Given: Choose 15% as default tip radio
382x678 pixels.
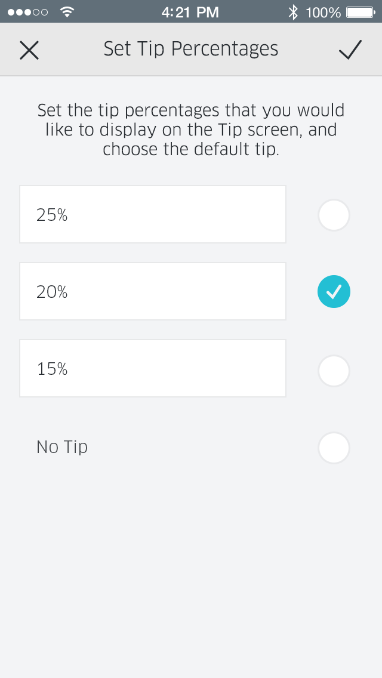Looking at the screenshot, I should pos(334,371).
